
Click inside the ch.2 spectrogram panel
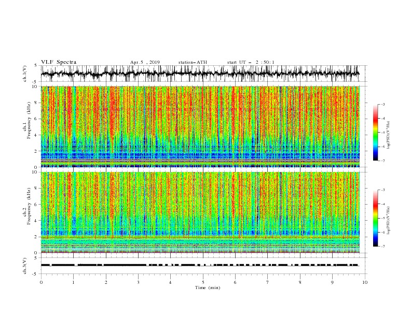pyautogui.click(x=200, y=212)
